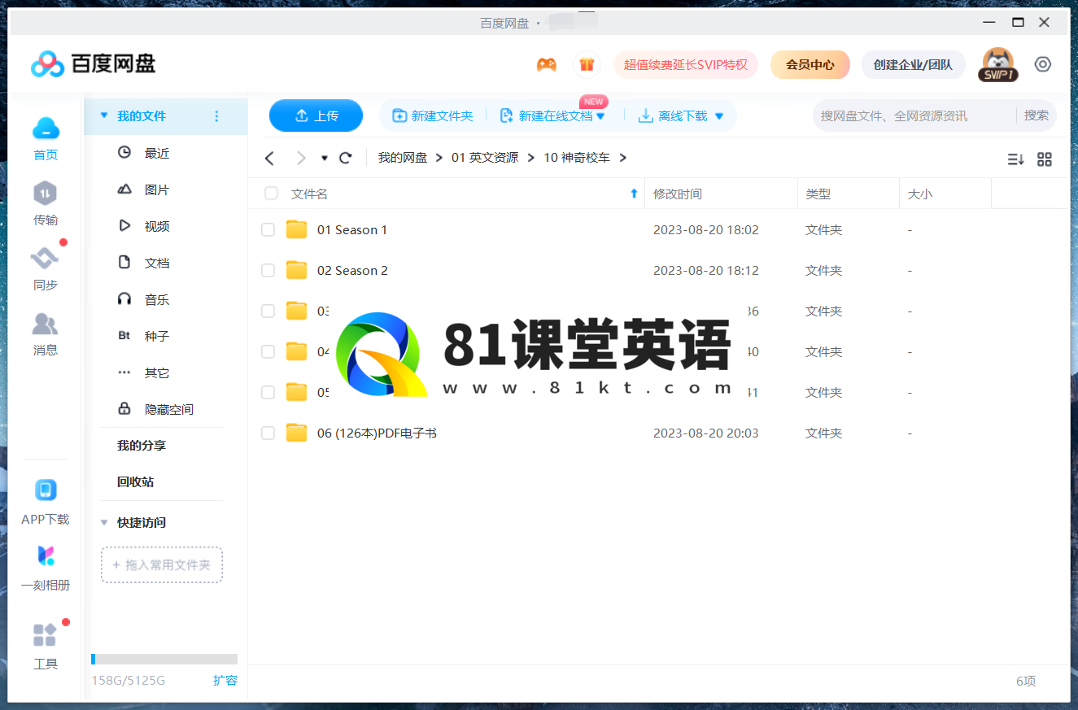Open APP下载 sidebar icon
Viewport: 1078px width, 710px height.
click(x=46, y=490)
